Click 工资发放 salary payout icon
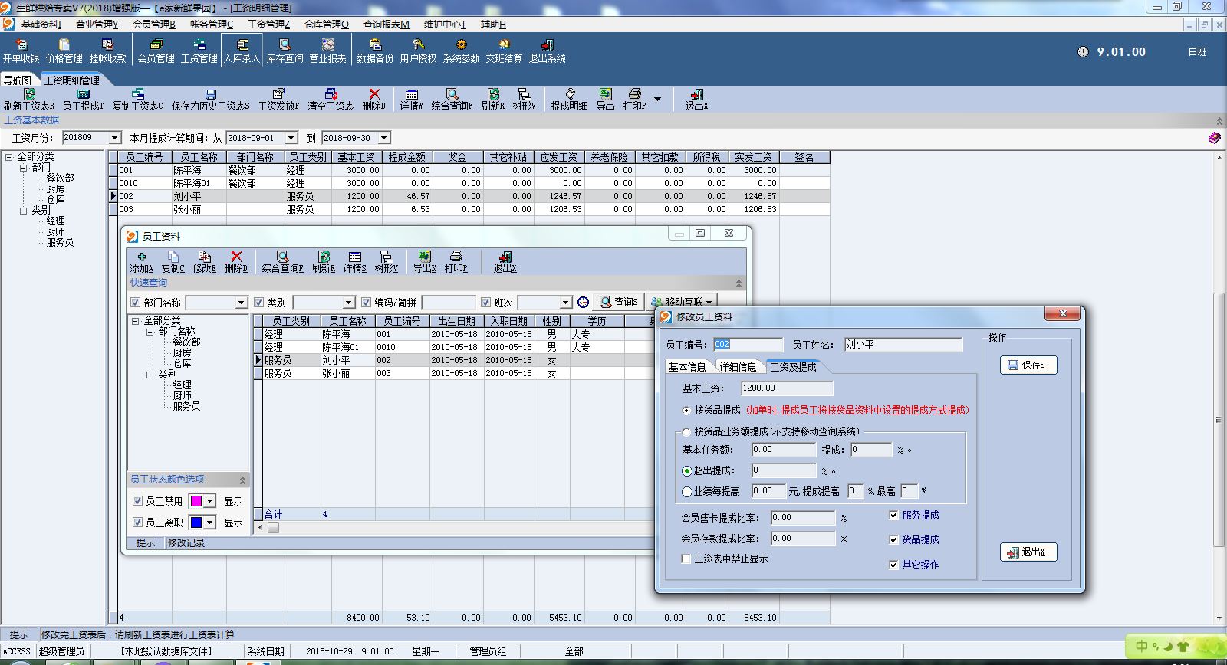Viewport: 1227px width, 665px height. coord(279,100)
